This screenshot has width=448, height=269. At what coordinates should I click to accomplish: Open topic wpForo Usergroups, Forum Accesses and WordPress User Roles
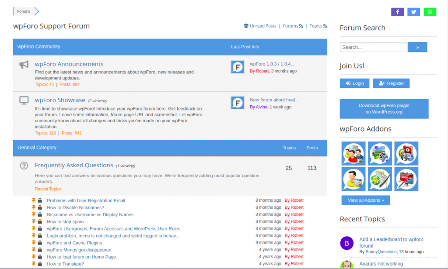pyautogui.click(x=114, y=229)
